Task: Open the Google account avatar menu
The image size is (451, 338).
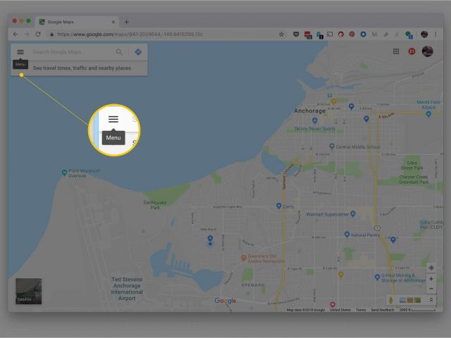Action: (428, 51)
